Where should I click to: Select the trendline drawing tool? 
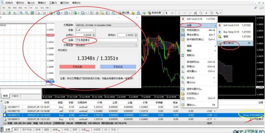pyautogui.click(x=190, y=13)
